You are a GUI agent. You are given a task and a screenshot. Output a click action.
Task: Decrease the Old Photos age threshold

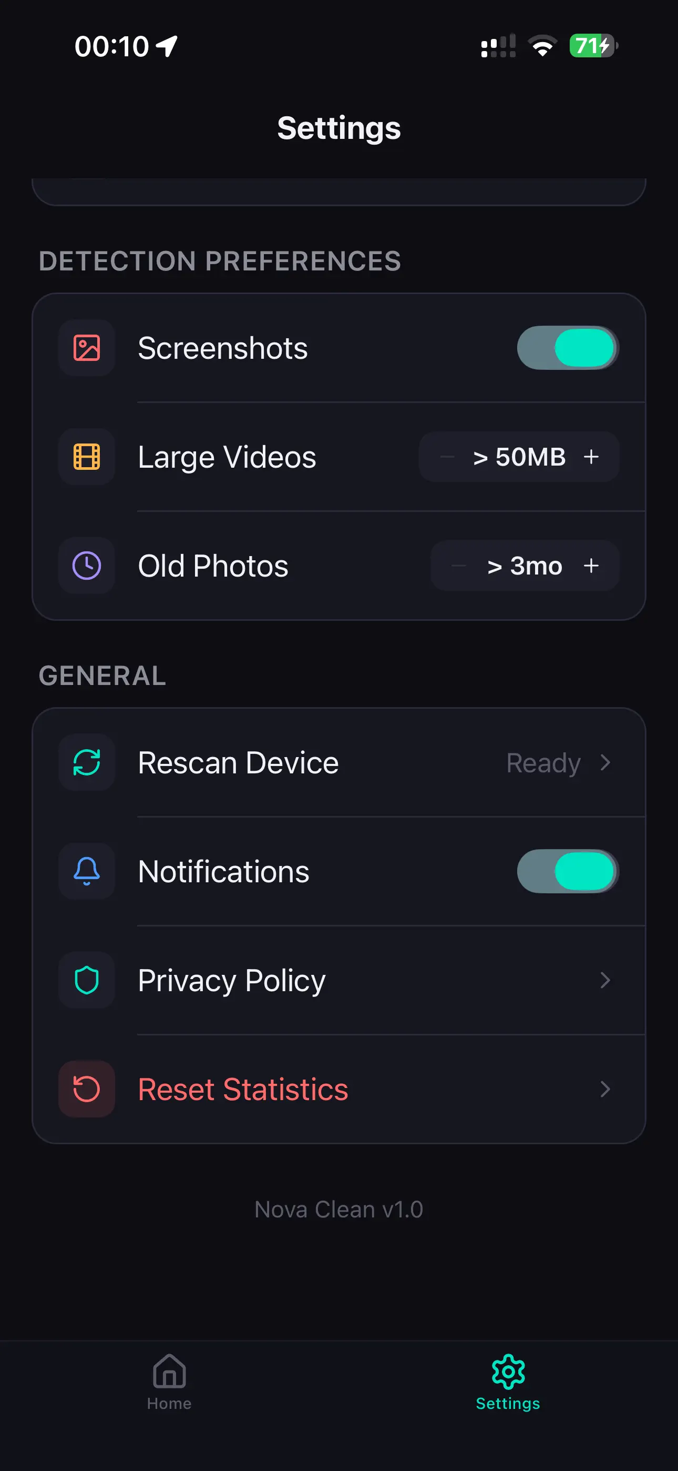point(459,566)
